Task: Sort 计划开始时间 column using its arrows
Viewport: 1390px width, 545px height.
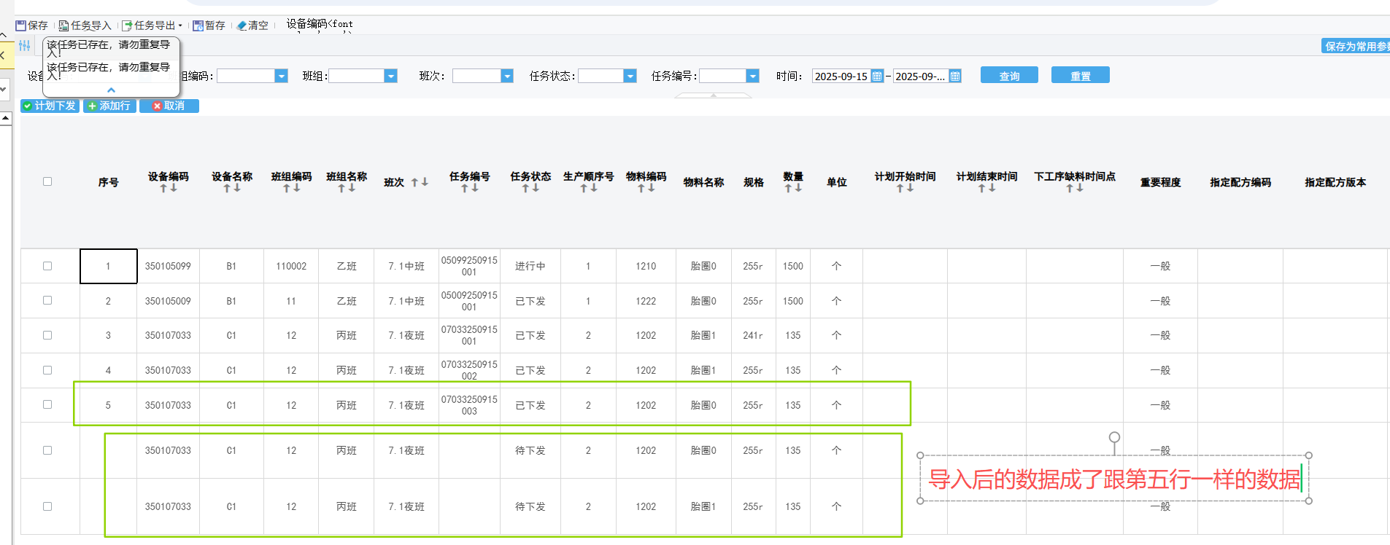Action: 905,188
